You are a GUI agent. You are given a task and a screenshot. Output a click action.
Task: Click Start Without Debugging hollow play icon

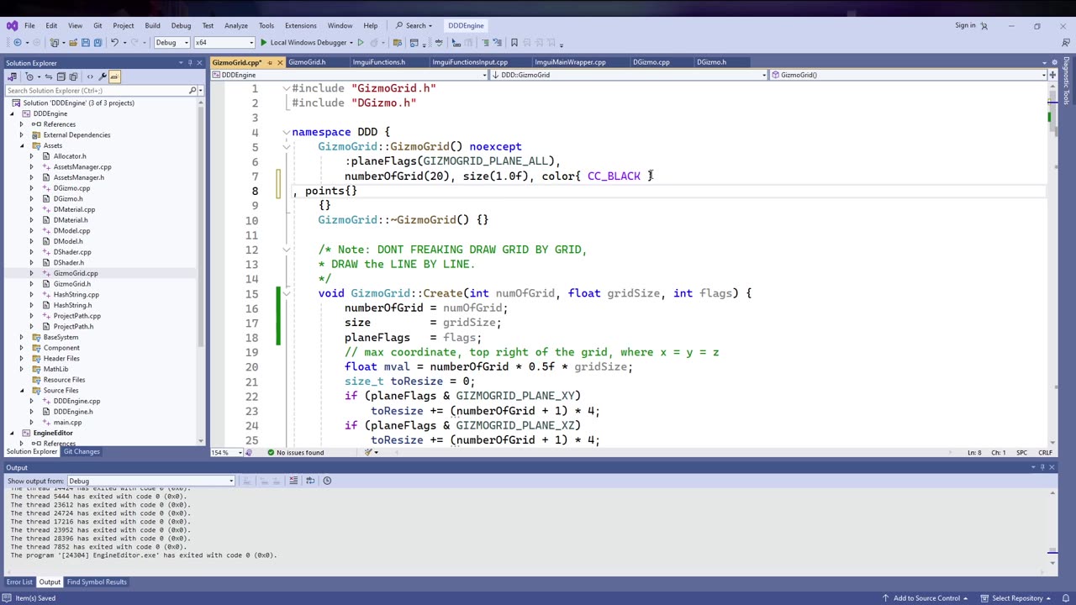coord(361,42)
